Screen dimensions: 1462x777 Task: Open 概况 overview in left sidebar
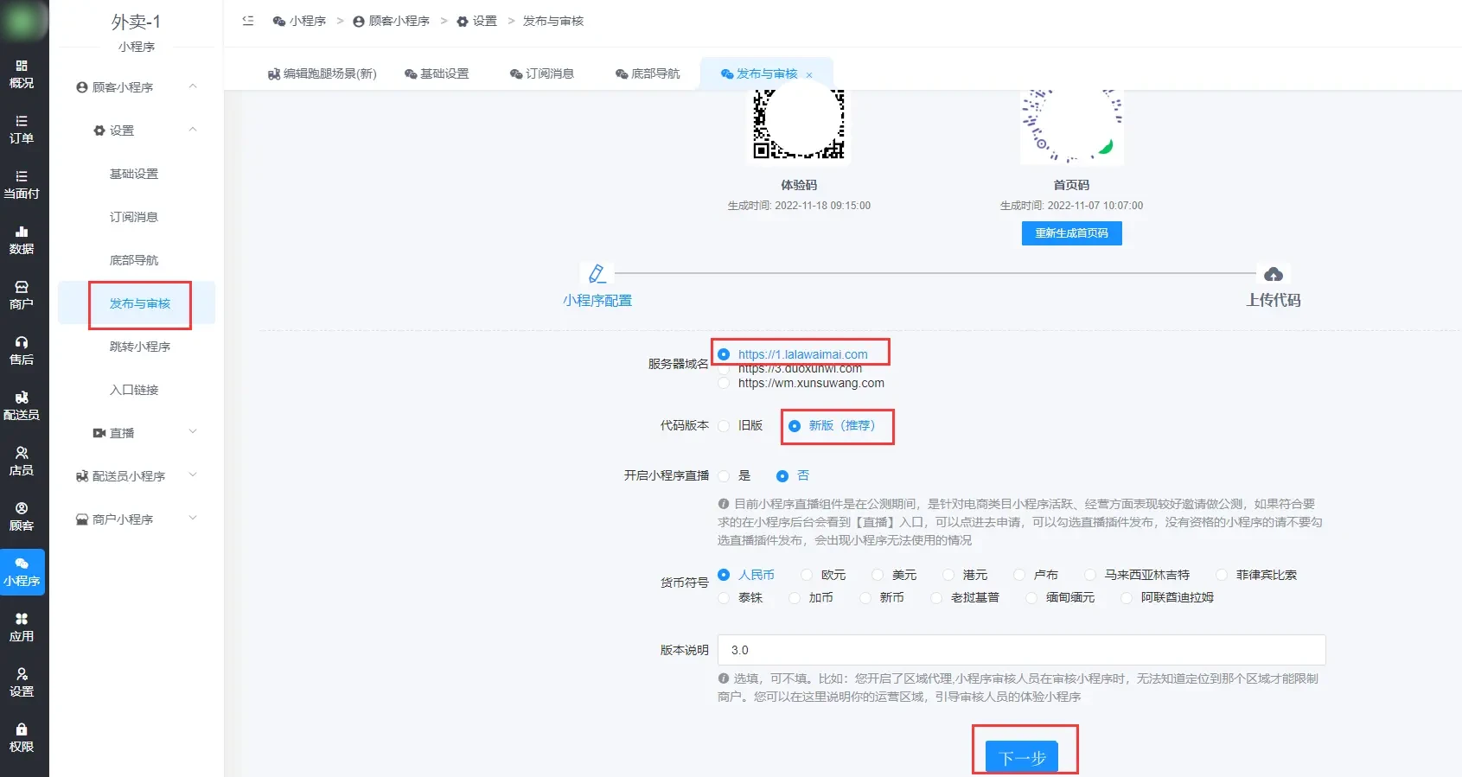tap(22, 74)
